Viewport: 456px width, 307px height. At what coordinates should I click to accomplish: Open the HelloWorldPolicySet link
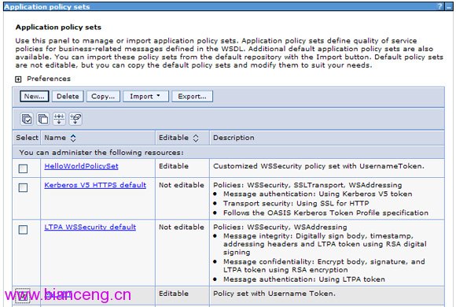81,166
